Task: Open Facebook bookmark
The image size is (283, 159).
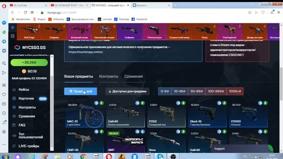Action: (x=139, y=19)
